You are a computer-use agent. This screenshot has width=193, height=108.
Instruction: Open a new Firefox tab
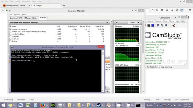[x=64, y=5]
